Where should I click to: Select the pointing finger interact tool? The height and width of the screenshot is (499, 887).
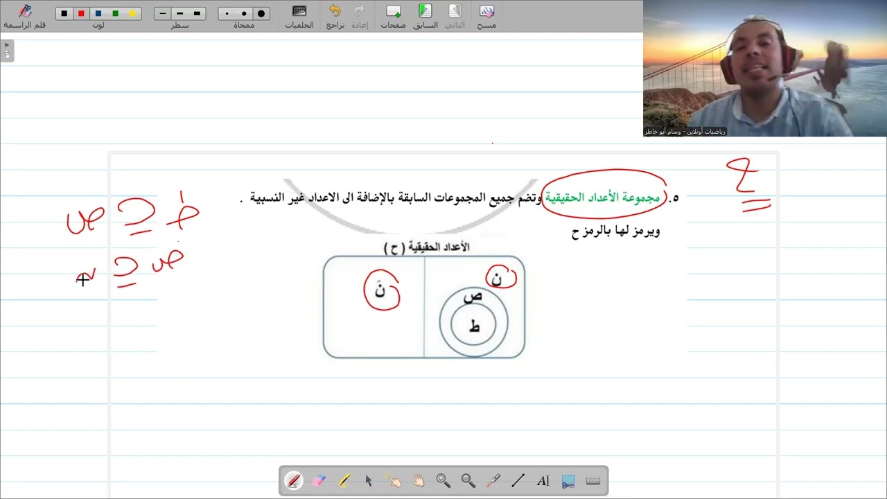(x=394, y=480)
